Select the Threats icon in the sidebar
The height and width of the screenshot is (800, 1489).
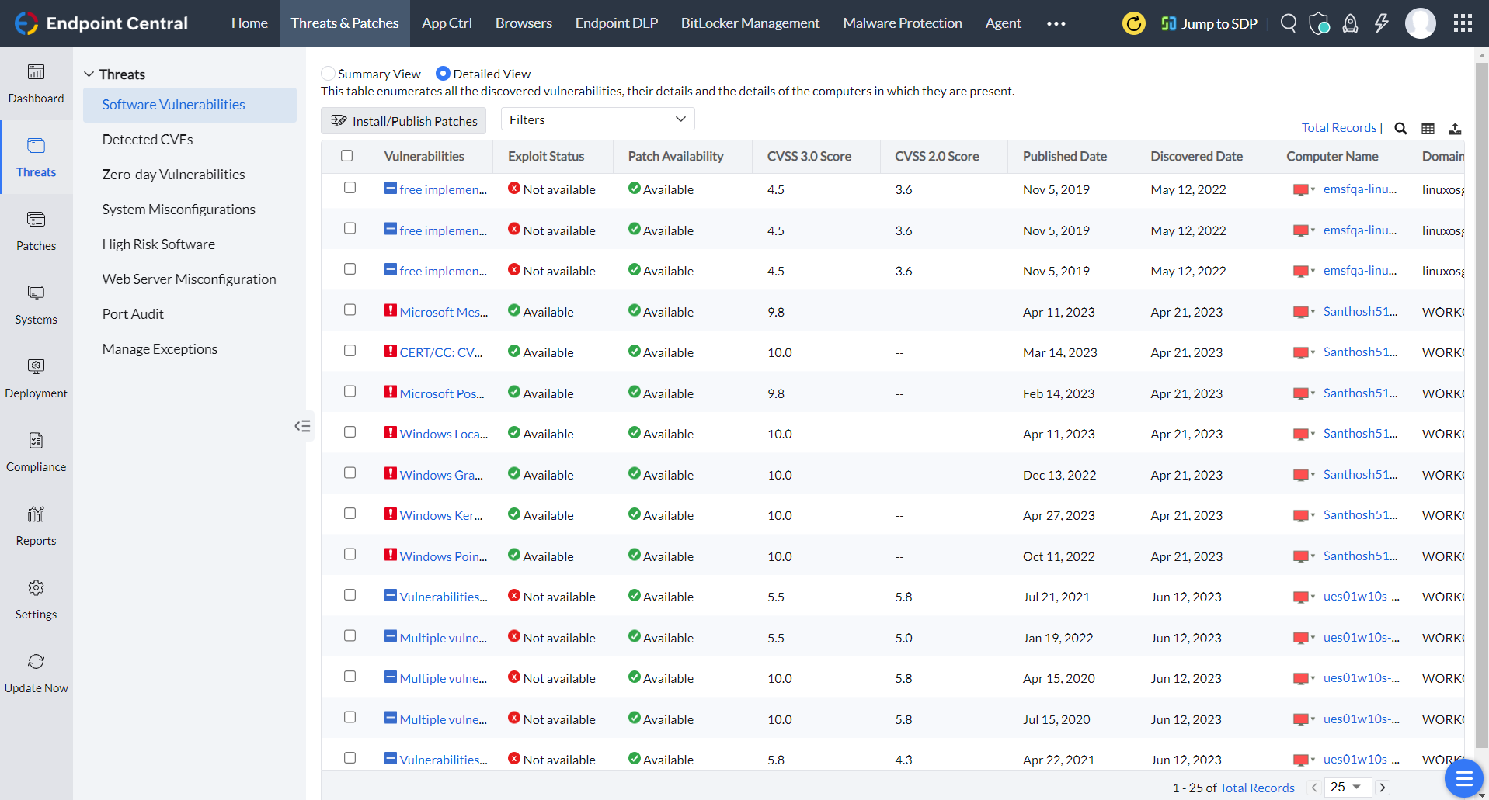click(36, 158)
